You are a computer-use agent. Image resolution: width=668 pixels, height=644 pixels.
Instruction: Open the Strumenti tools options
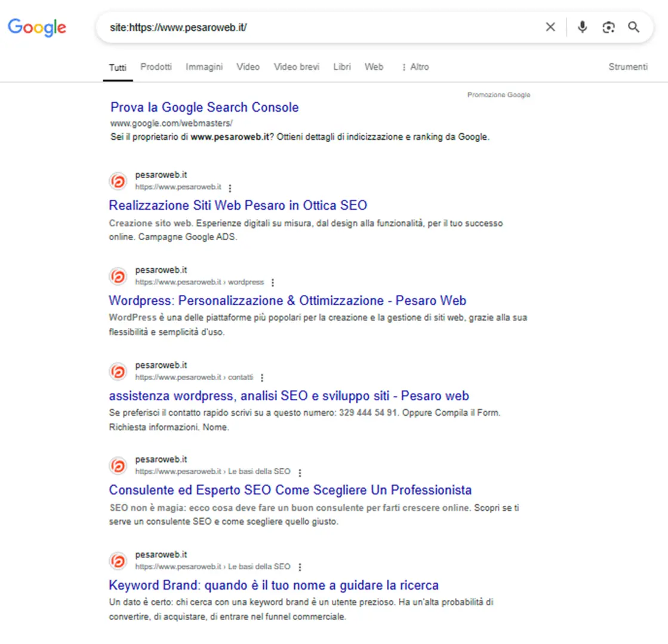tap(628, 67)
